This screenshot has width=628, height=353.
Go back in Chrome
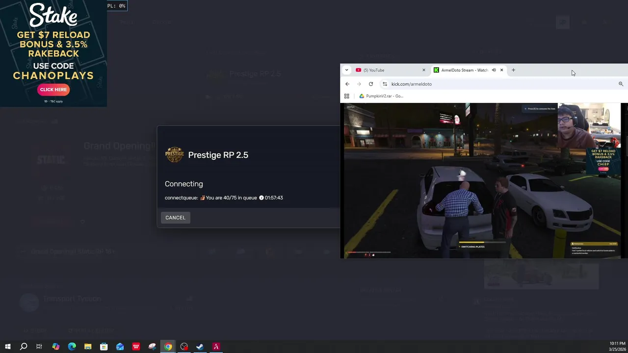tap(347, 84)
